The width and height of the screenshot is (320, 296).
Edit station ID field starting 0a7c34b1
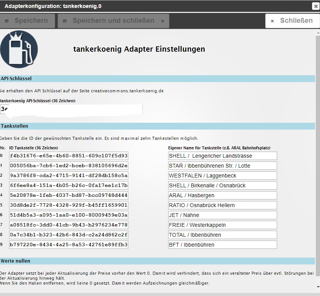[x=69, y=235]
